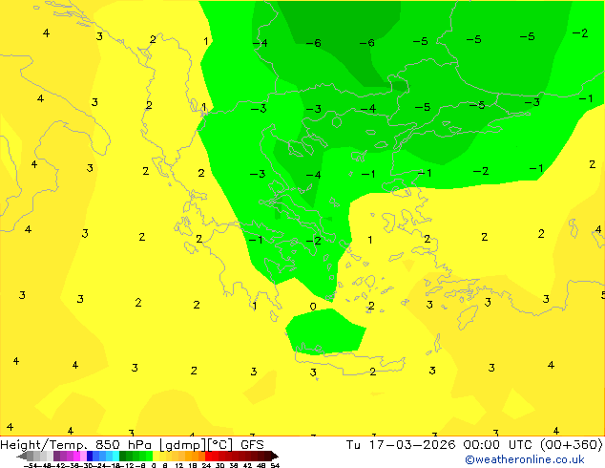Image resolution: width=605 pixels, height=468 pixels.
Task: Pick the cyan legend swatch
Action: 116,457
